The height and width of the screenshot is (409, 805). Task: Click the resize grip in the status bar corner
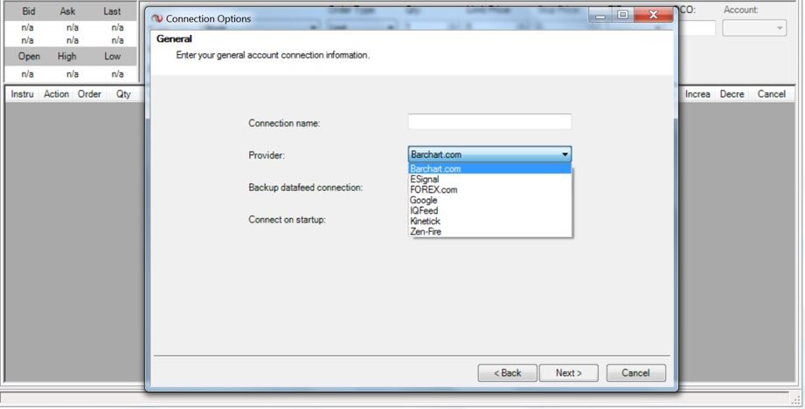796,400
